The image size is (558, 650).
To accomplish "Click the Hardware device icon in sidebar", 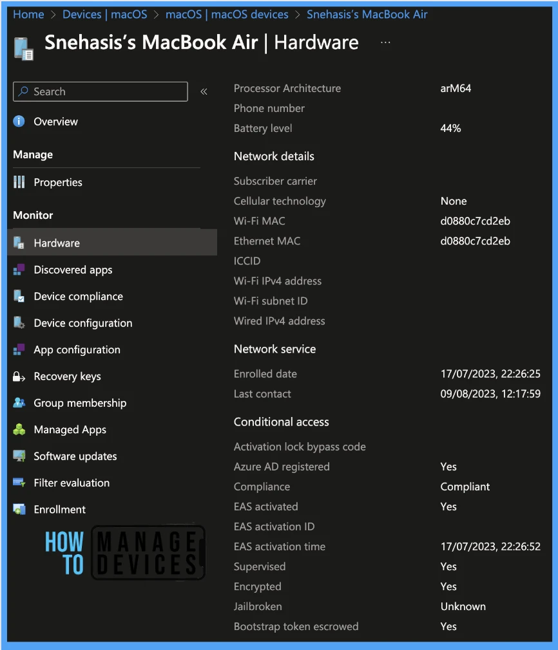I will [x=19, y=243].
